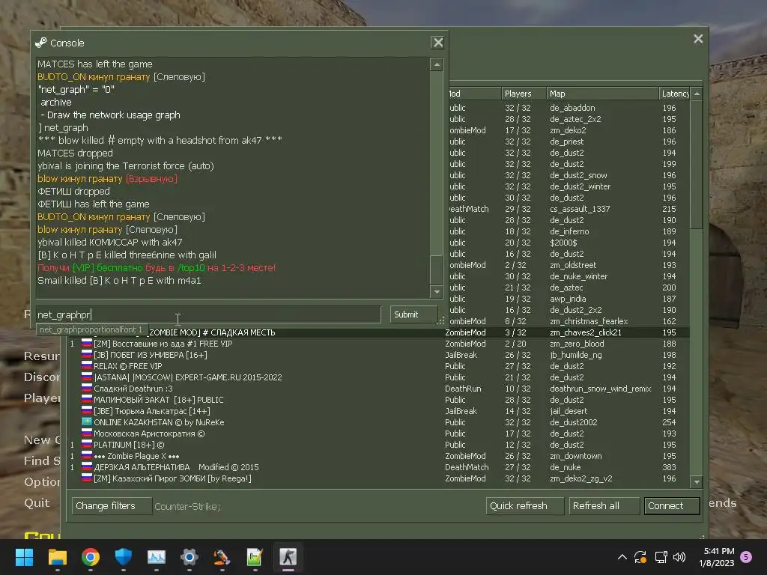
Task: Open Change filters
Action: (112, 505)
